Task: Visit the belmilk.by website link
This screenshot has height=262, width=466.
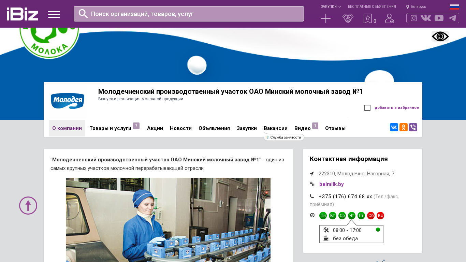Action: point(332,184)
